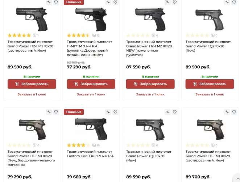Add Fantom Gen.3 Kurs pistol to favorites
The width and height of the screenshot is (240, 182).
[x=115, y=112]
